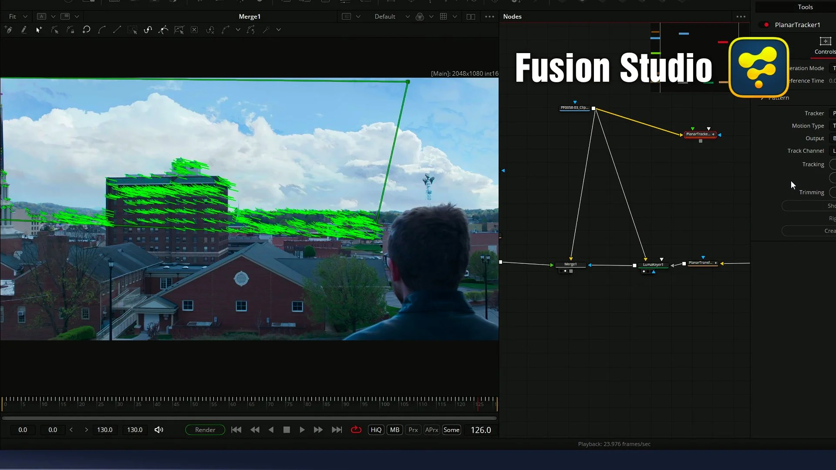
Task: Stop playback
Action: 287,430
